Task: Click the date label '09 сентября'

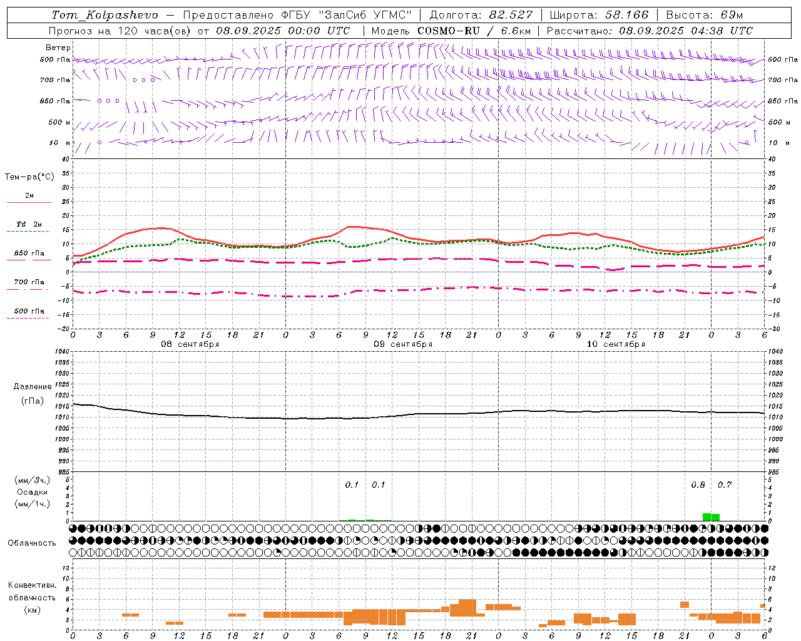Action: [x=403, y=344]
